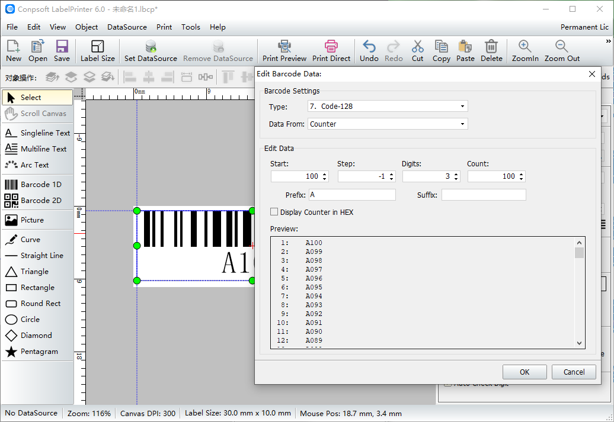Launch Print Preview from the toolbar

tap(284, 51)
